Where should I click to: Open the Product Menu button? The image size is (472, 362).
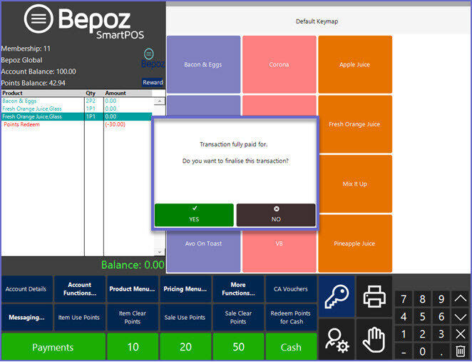click(x=133, y=289)
